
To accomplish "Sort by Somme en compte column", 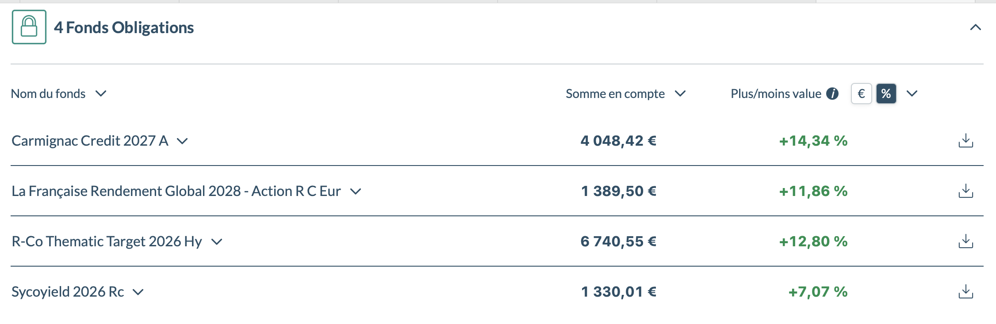I will 680,94.
